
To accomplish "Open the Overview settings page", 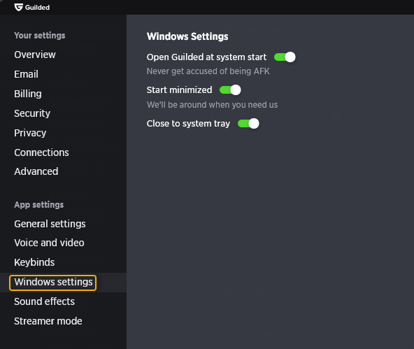I will [35, 55].
